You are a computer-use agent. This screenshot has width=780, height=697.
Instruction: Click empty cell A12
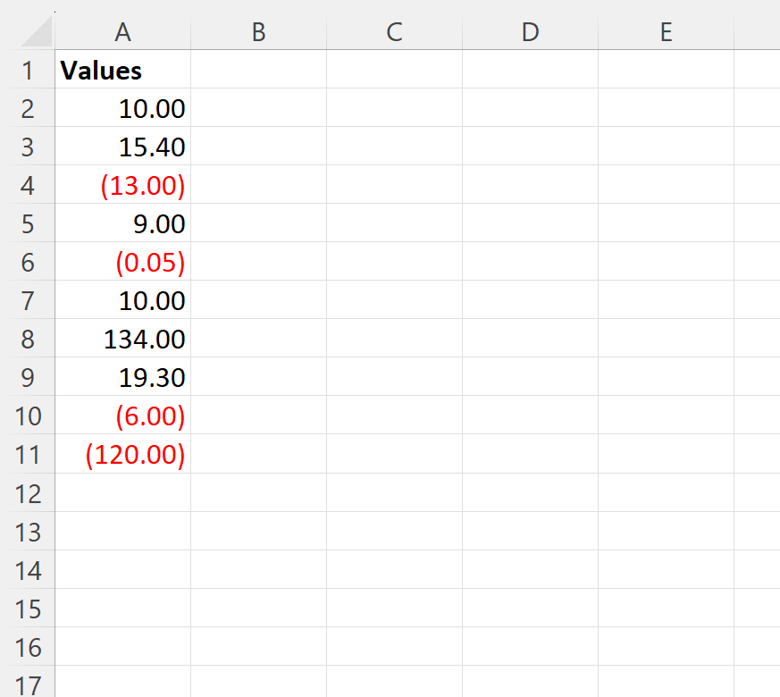(x=123, y=492)
